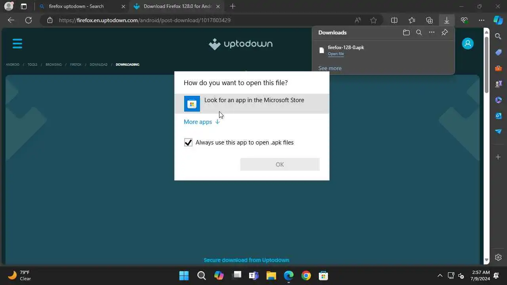Screen dimensions: 507x285
Task: Choose Look for an app in Microsoft Store
Action: click(252, 104)
